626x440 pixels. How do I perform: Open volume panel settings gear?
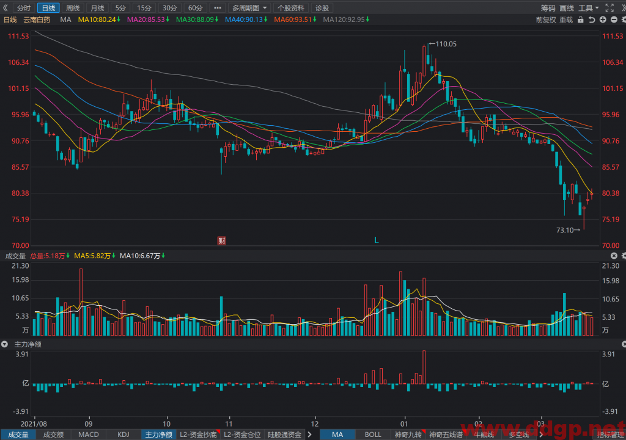pos(624,256)
